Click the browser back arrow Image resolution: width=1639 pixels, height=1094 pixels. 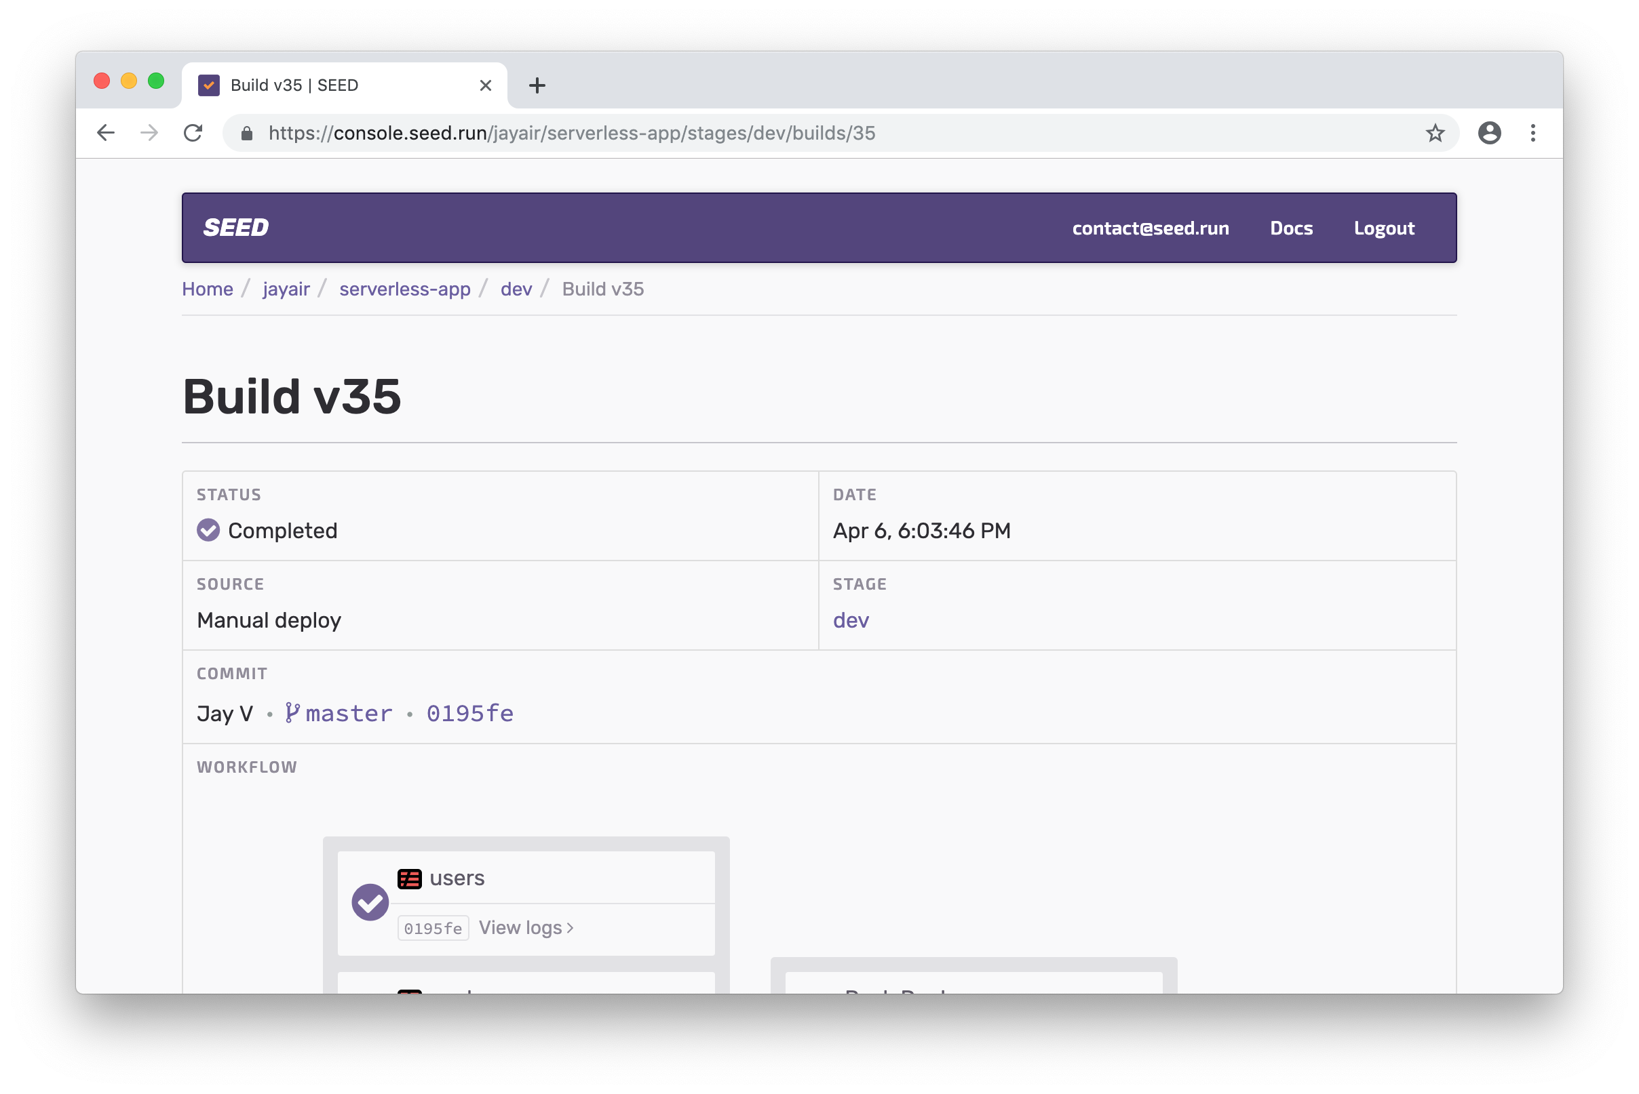[105, 133]
